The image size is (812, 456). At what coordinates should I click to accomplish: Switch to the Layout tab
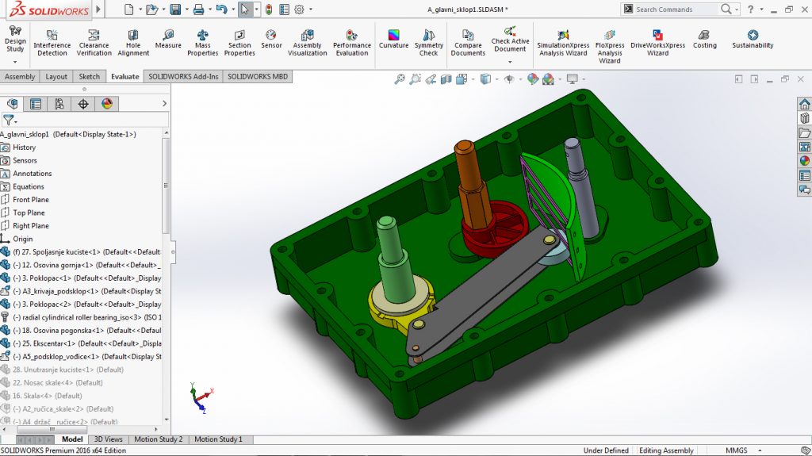coord(56,77)
